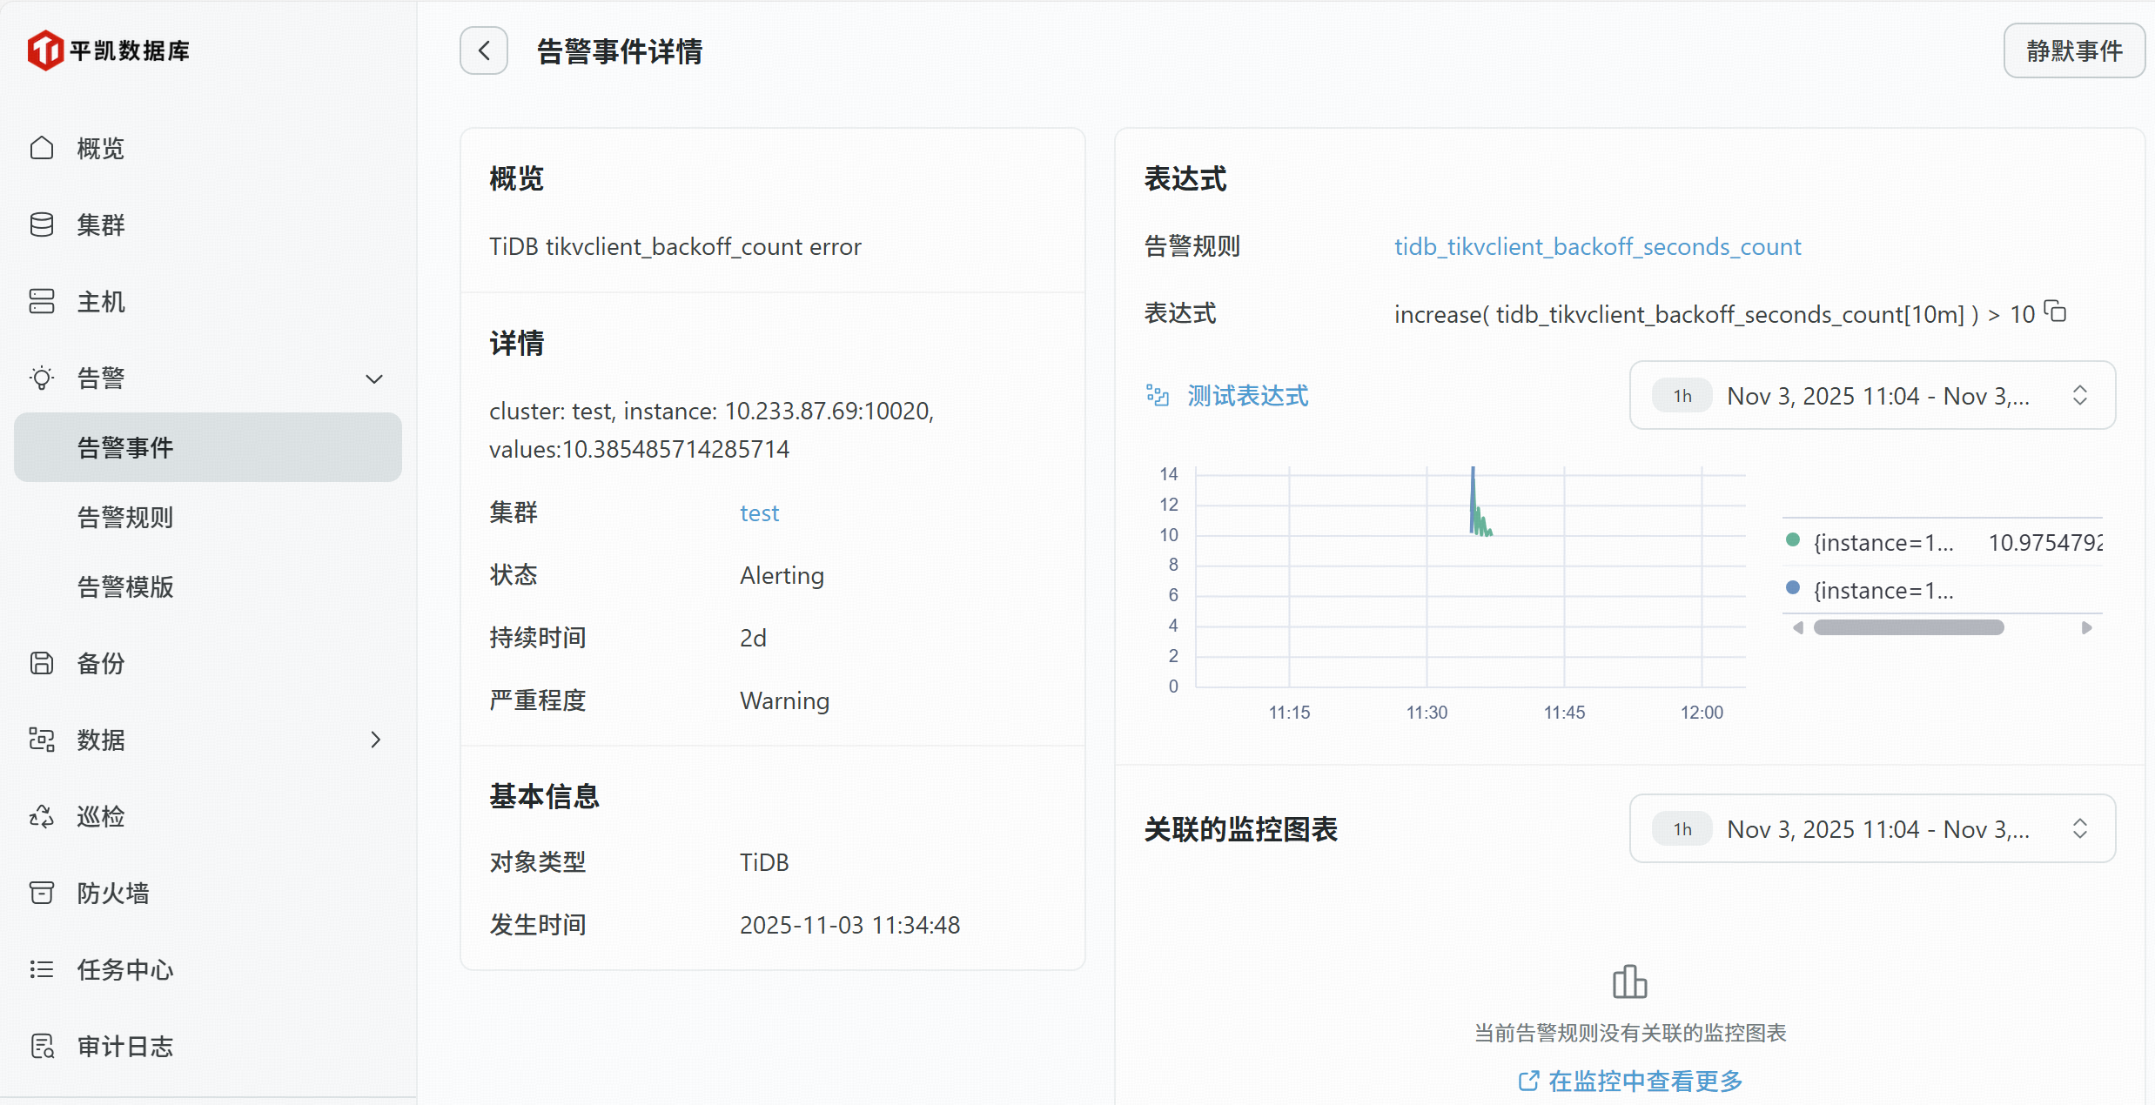Click the 集群 database icon
The height and width of the screenshot is (1105, 2155).
pyautogui.click(x=42, y=224)
